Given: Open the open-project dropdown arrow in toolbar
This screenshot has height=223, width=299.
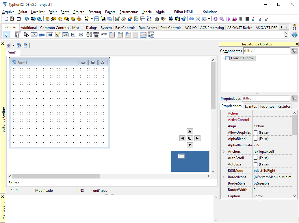Looking at the screenshot, I should (92, 19).
